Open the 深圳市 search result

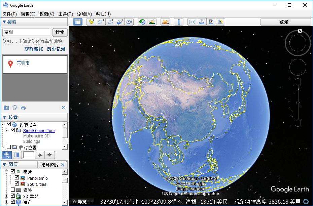[23, 63]
